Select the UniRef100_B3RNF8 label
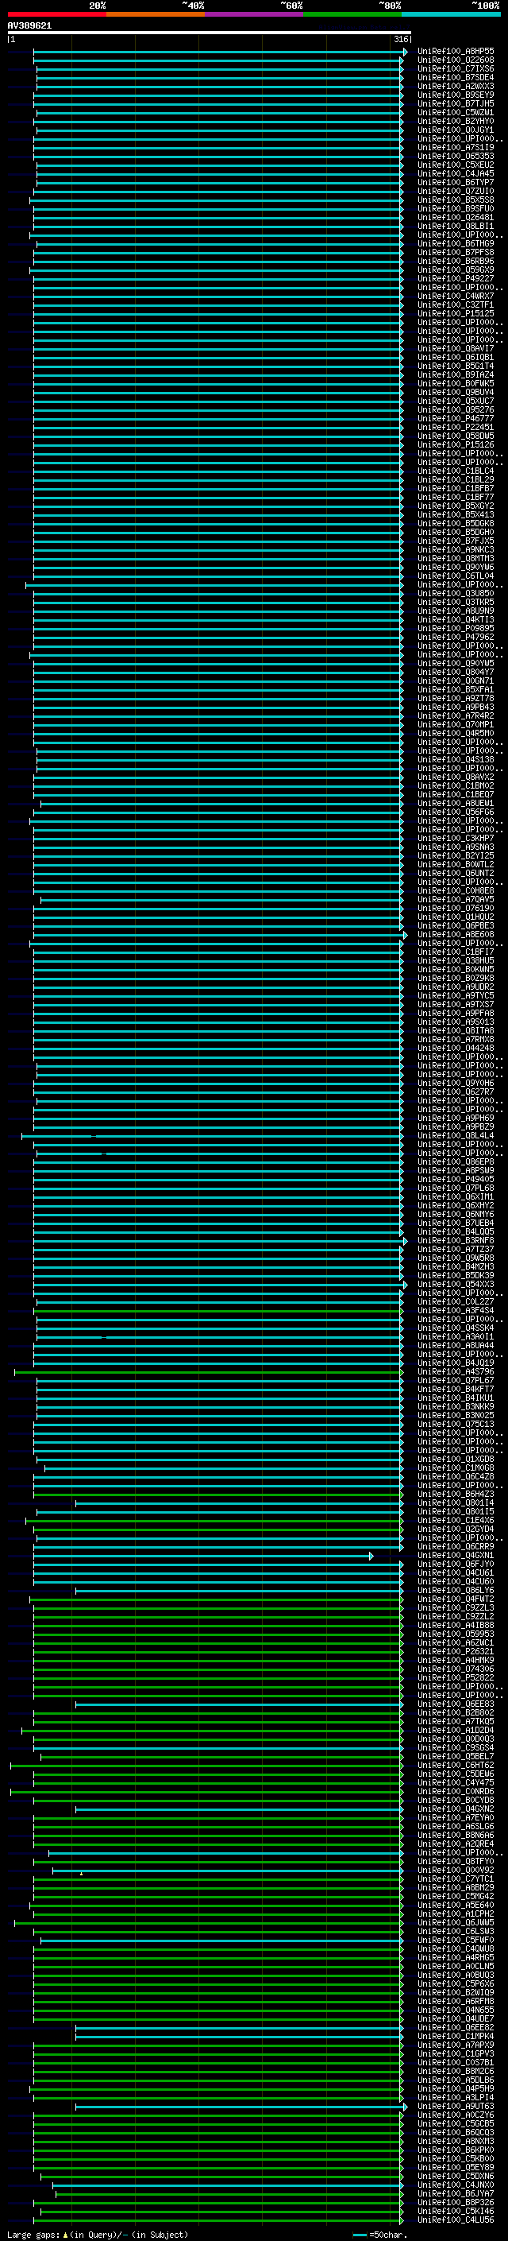This screenshot has width=508, height=2241. 456,1241
